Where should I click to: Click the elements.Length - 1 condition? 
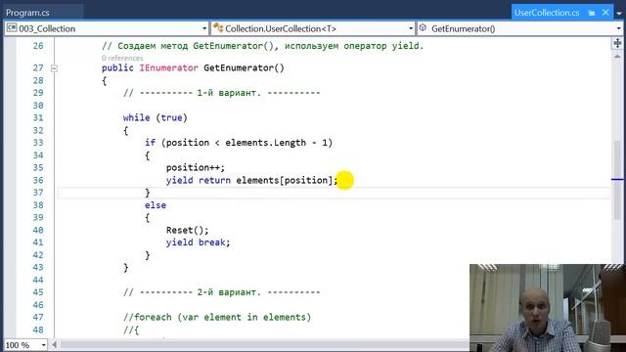pos(277,143)
